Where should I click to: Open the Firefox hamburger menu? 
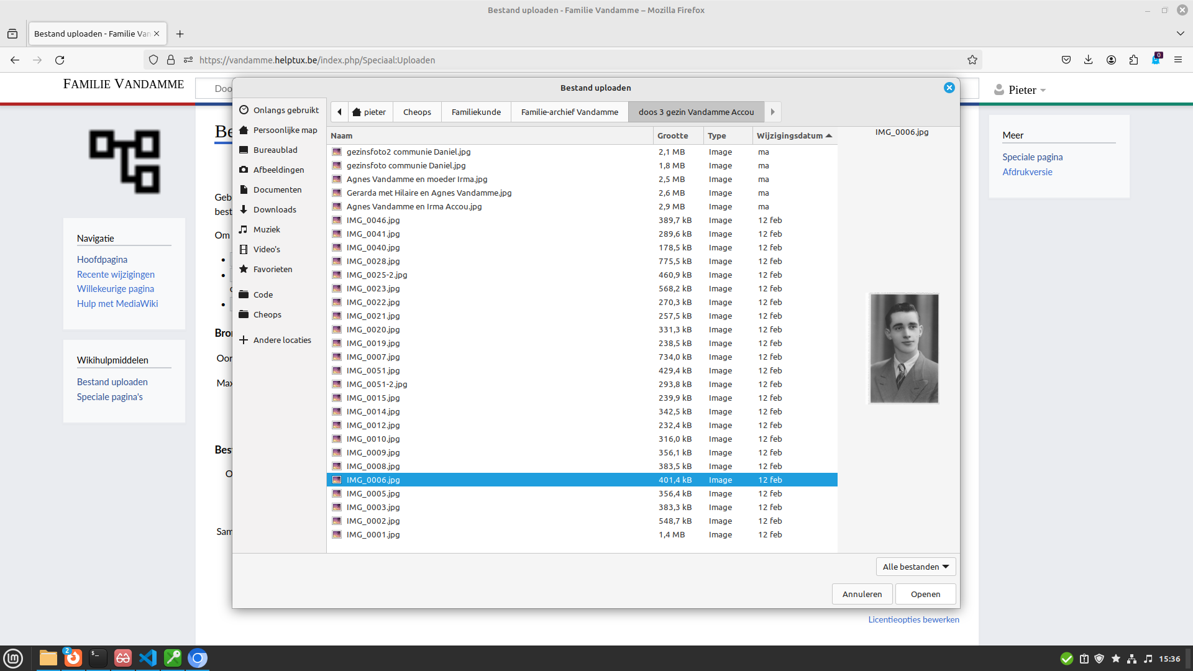pos(1179,60)
